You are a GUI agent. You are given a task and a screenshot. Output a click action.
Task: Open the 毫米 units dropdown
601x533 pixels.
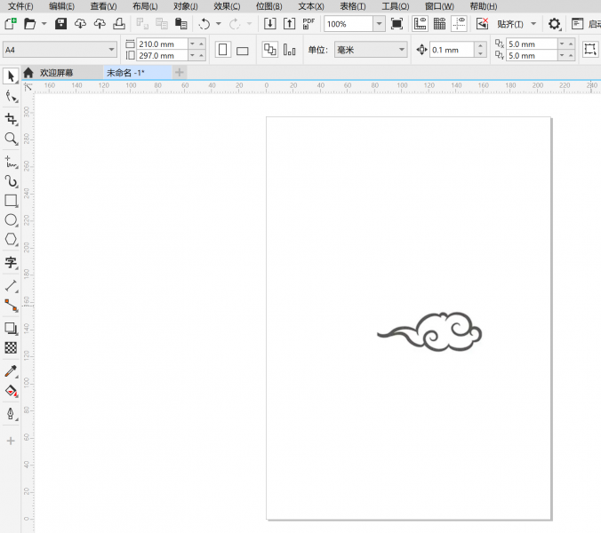pyautogui.click(x=401, y=50)
